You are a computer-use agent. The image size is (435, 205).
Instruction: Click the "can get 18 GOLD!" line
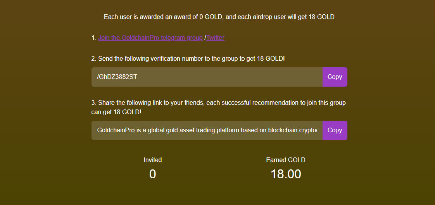116,112
